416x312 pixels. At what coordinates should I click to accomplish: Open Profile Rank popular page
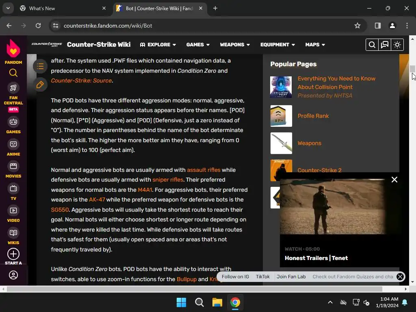point(313,116)
